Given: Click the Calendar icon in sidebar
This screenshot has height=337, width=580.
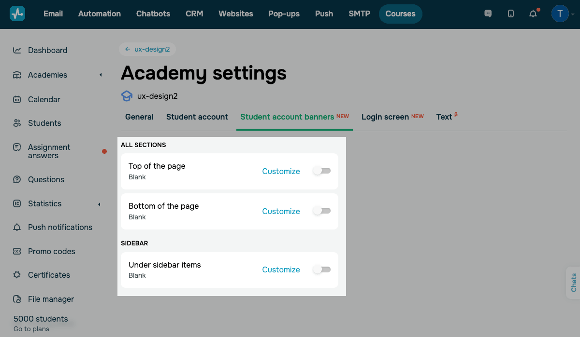Looking at the screenshot, I should [x=17, y=99].
